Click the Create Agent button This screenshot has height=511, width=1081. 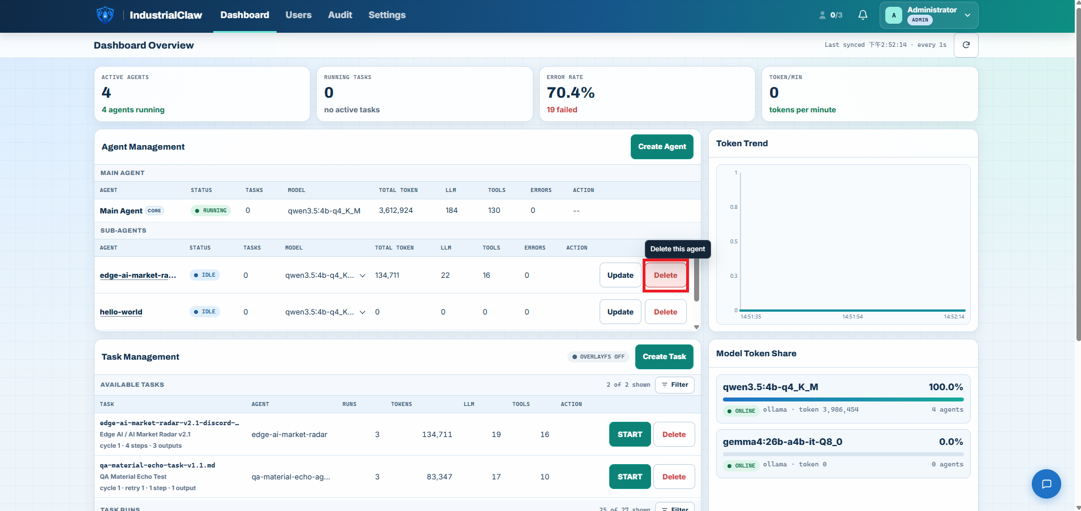[662, 147]
